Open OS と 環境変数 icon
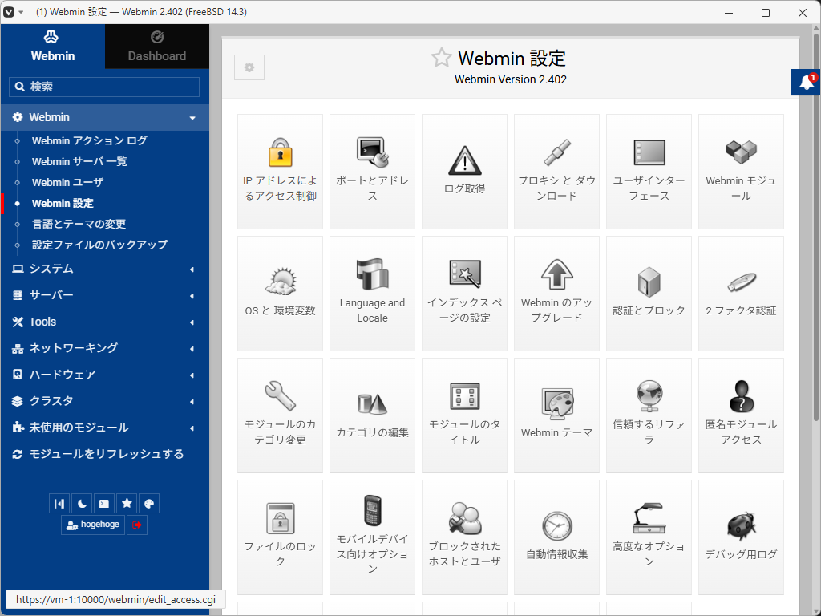The width and height of the screenshot is (821, 616). (280, 282)
